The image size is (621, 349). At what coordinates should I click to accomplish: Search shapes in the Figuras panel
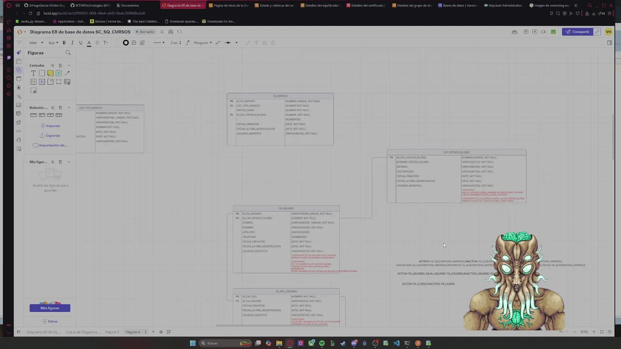pyautogui.click(x=68, y=53)
